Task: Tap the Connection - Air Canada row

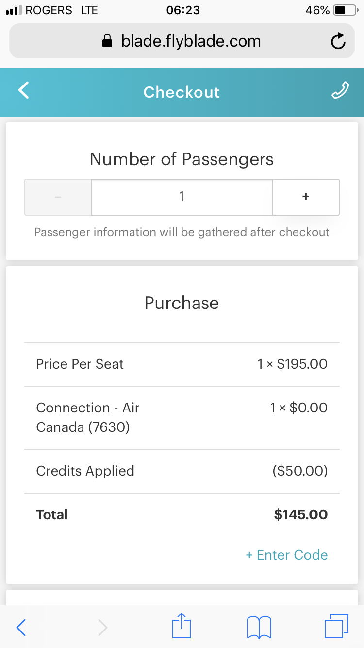Action: (x=182, y=418)
